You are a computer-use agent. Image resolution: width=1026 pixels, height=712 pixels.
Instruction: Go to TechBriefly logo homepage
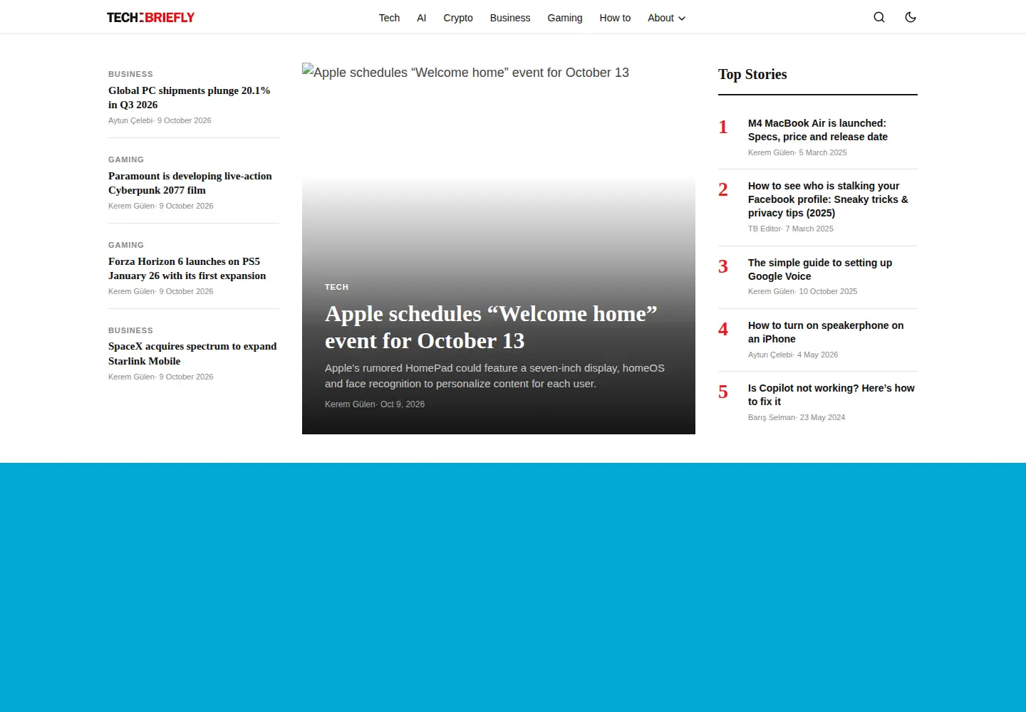click(x=150, y=17)
